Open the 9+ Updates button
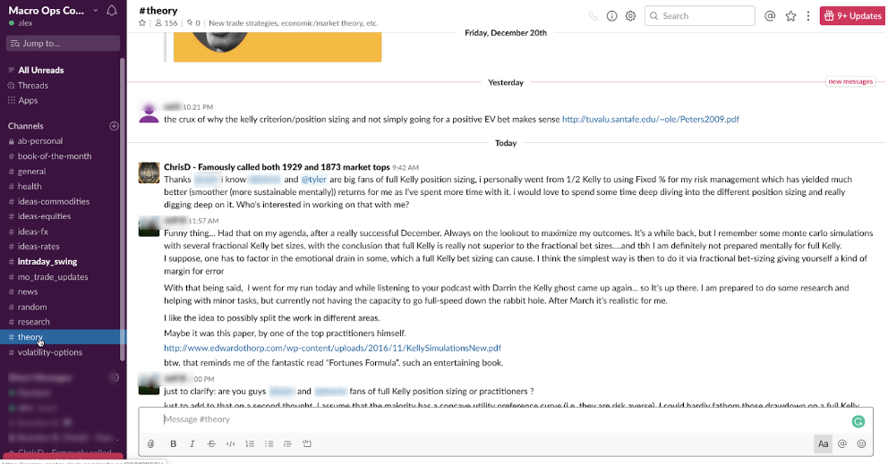 click(x=852, y=16)
